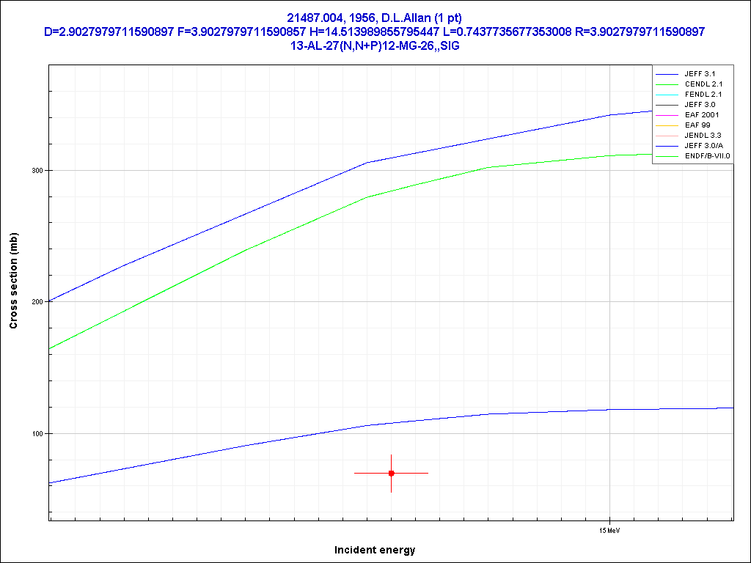Click the 'Cross section (mb)' axis label

13,281
